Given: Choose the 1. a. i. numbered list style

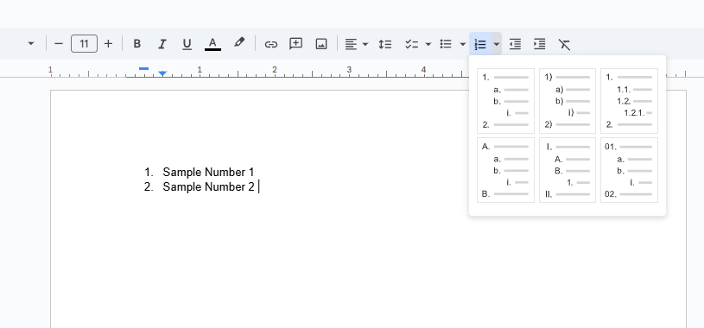Looking at the screenshot, I should pos(505,101).
